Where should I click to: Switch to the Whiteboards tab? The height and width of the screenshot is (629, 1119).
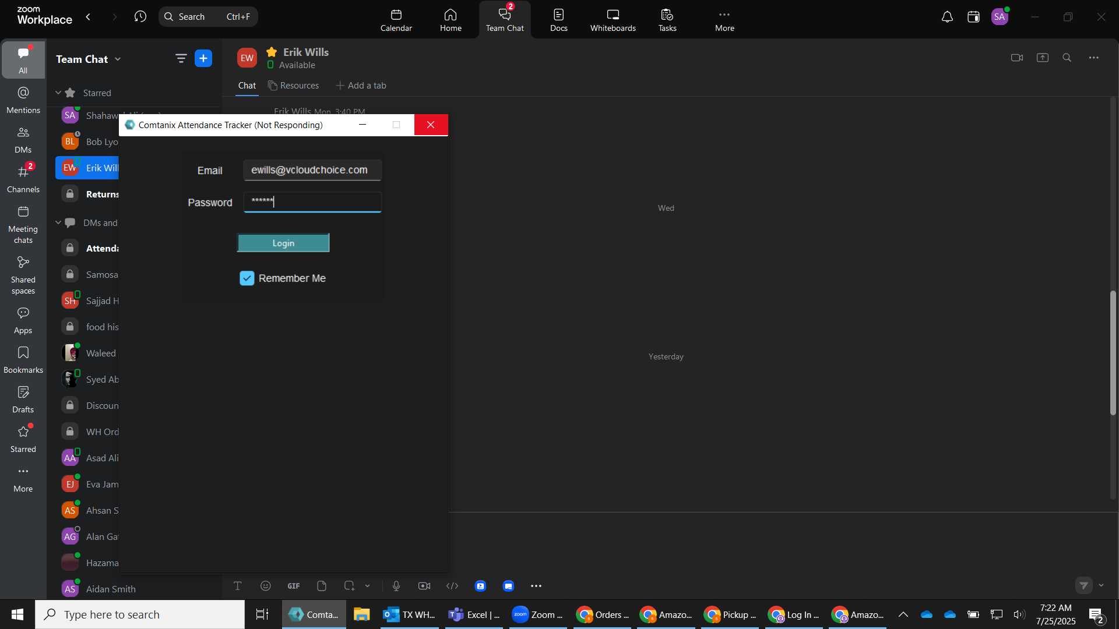coord(613,20)
